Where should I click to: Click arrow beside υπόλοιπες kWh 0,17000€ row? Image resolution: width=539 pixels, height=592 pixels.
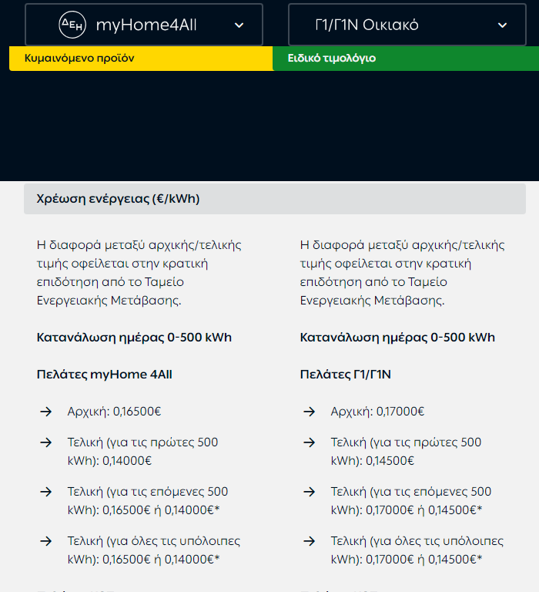point(310,541)
